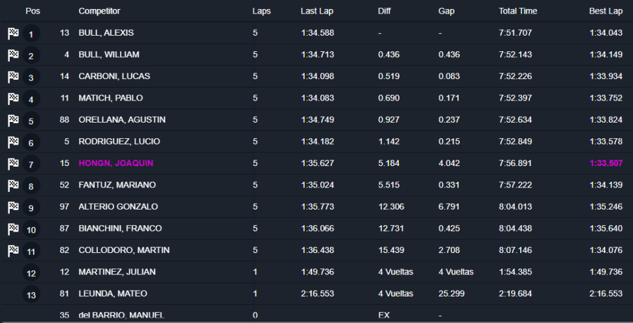The image size is (633, 323).
Task: Select competitor RODRIGUEZ, LUCIO
Action: click(119, 141)
